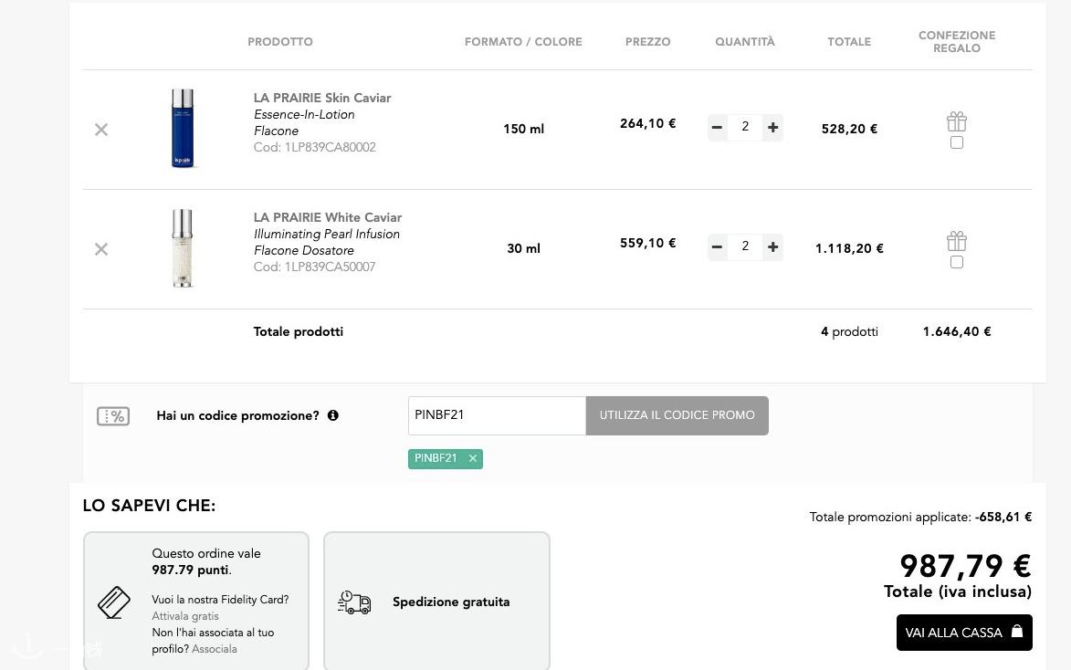Image resolution: width=1071 pixels, height=670 pixels.
Task: Open the Skin Caviar product thumbnail
Action: point(183,129)
